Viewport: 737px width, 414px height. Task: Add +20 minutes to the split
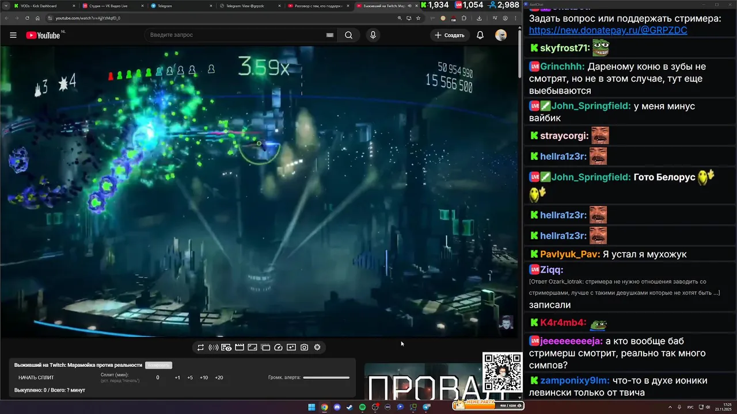click(x=219, y=378)
